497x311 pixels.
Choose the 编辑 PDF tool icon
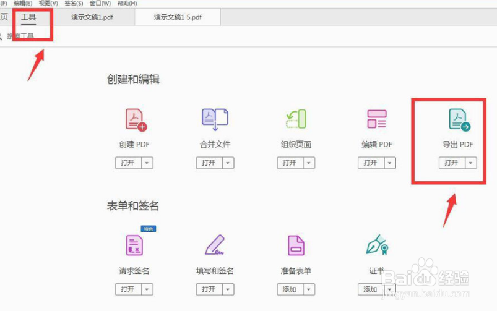coord(376,119)
